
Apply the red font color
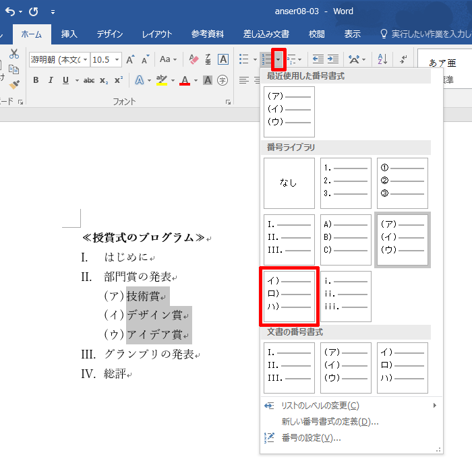pyautogui.click(x=185, y=80)
